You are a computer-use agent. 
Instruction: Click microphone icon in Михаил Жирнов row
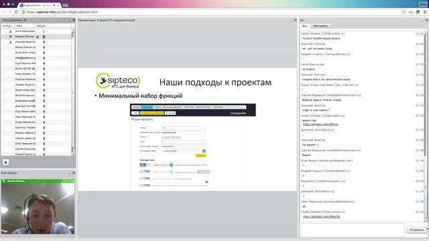pos(44,36)
